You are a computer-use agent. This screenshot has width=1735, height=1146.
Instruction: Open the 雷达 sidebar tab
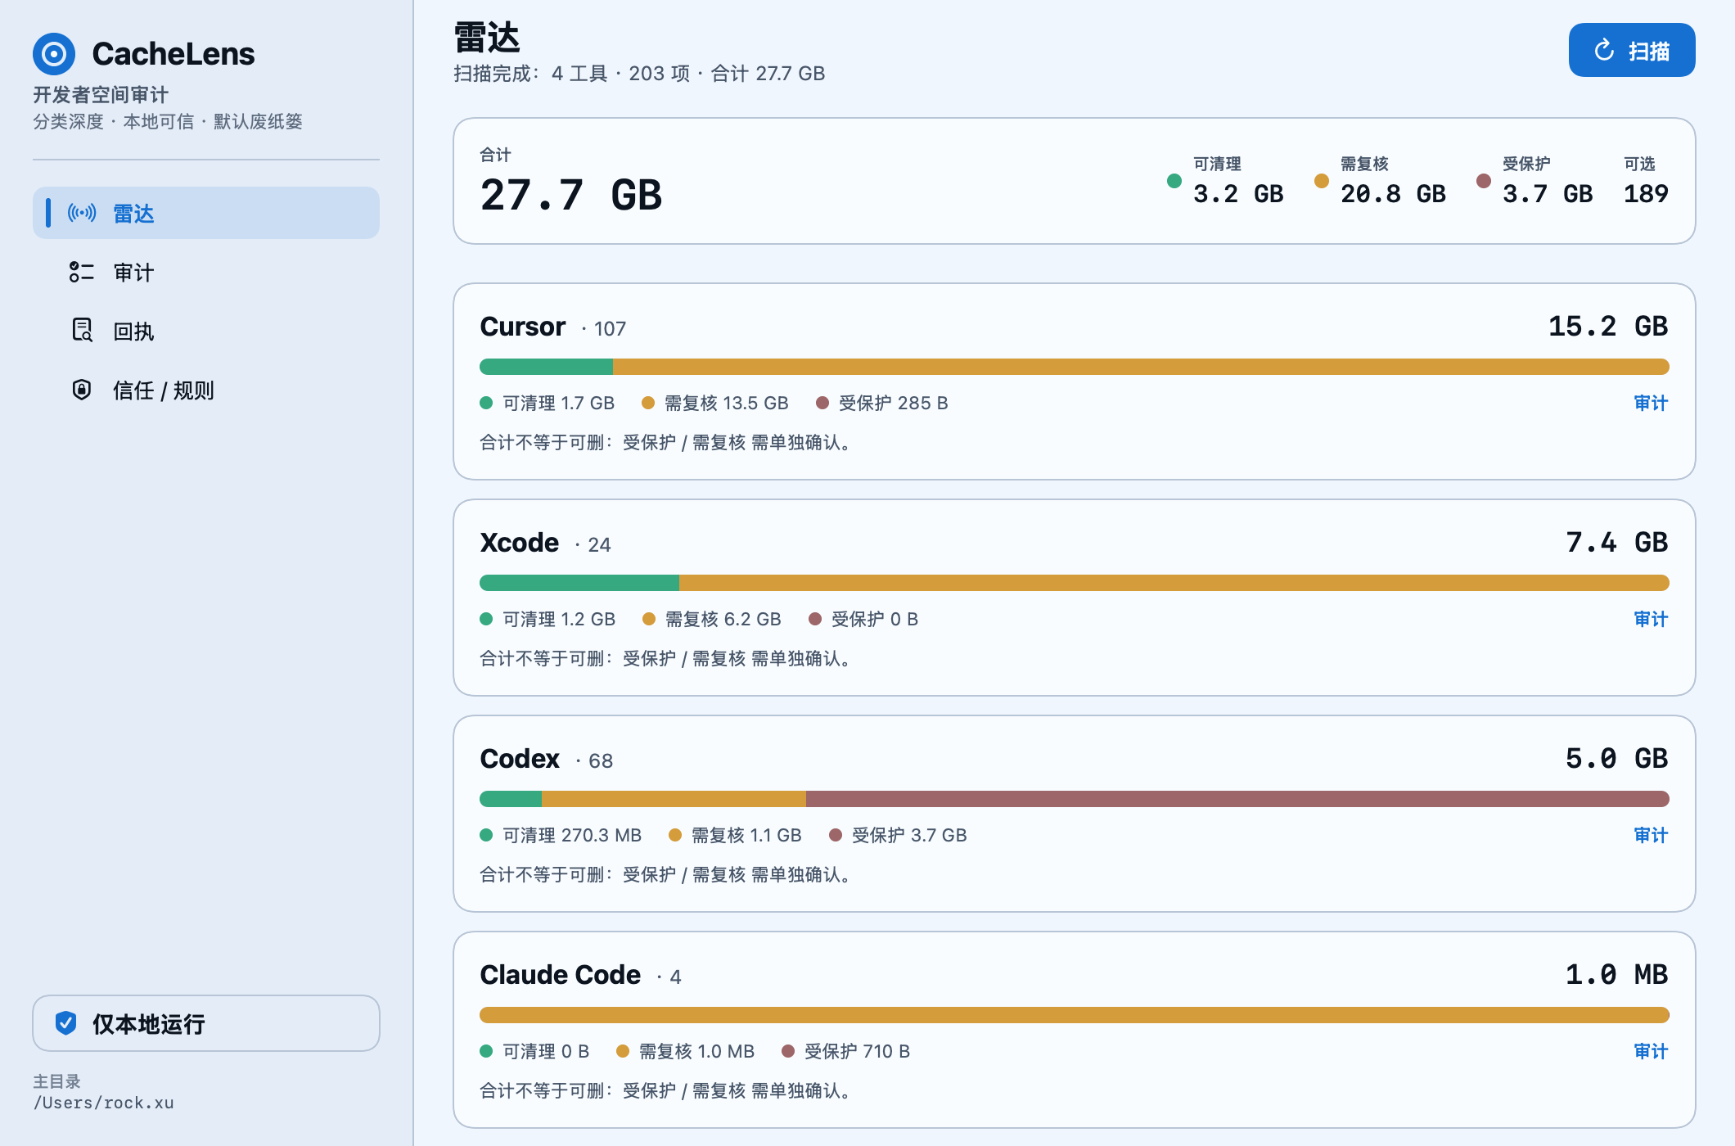[206, 213]
